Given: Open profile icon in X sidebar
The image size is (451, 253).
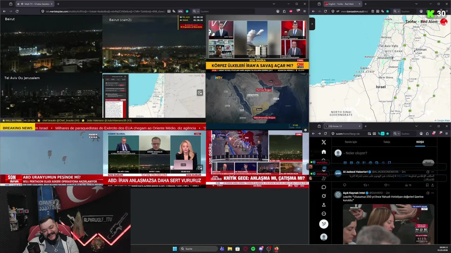Looking at the screenshot, I should pos(324,205).
